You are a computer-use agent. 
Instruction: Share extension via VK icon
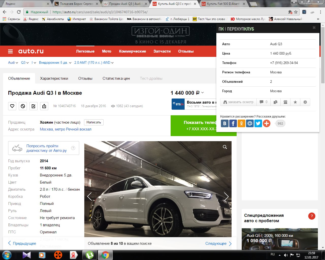[x=225, y=123]
